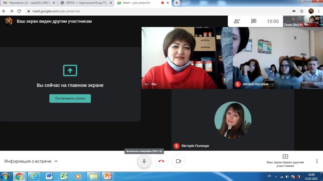Open a new browser tab

pyautogui.click(x=177, y=3)
